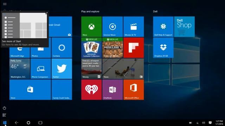Open Task View on taskbar
The width and height of the screenshot is (225, 126).
pyautogui.click(x=40, y=123)
